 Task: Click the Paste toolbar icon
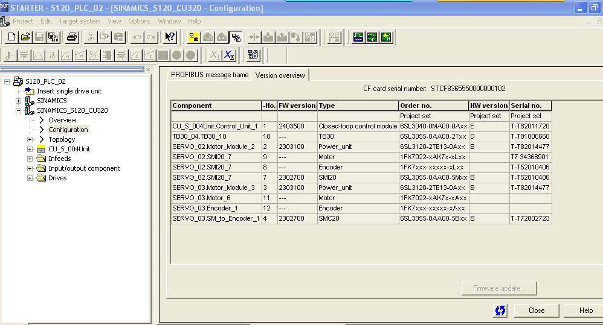pos(119,37)
